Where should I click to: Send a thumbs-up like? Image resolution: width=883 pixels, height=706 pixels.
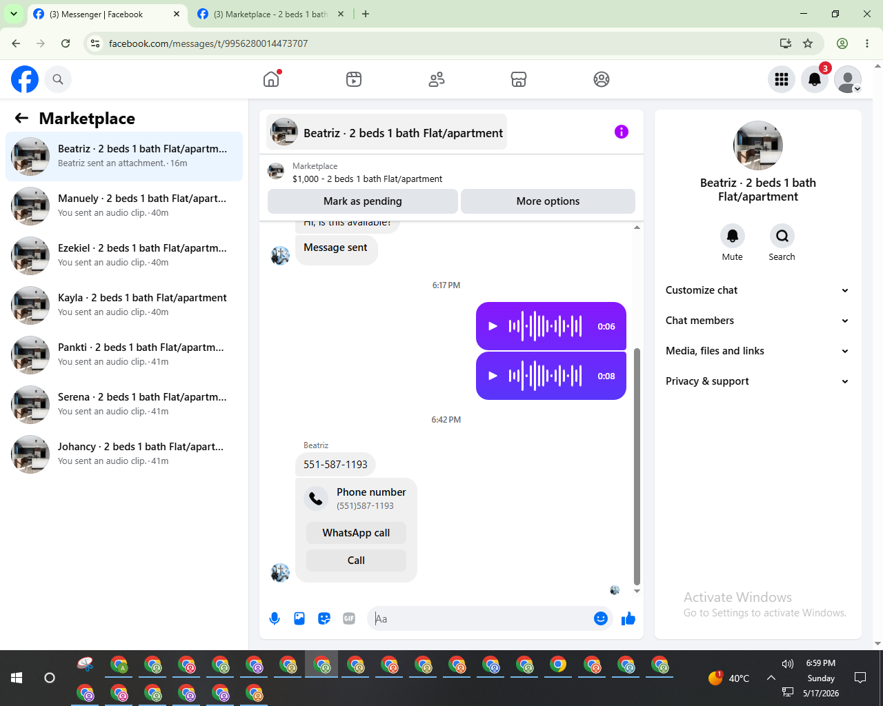click(x=628, y=618)
